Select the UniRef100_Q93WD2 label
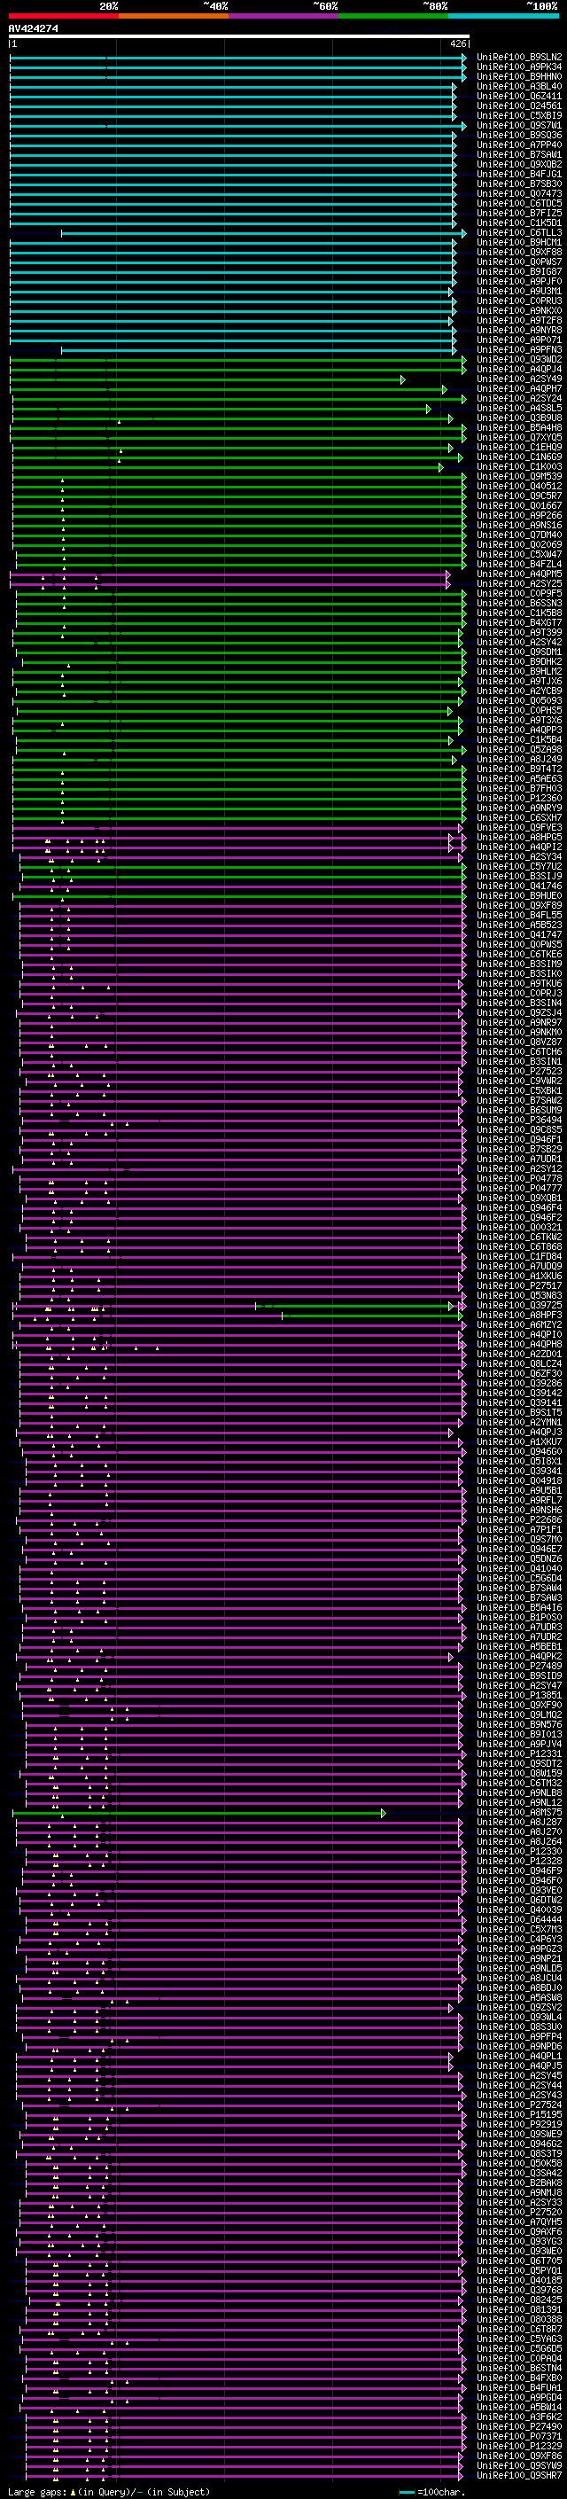 point(519,360)
